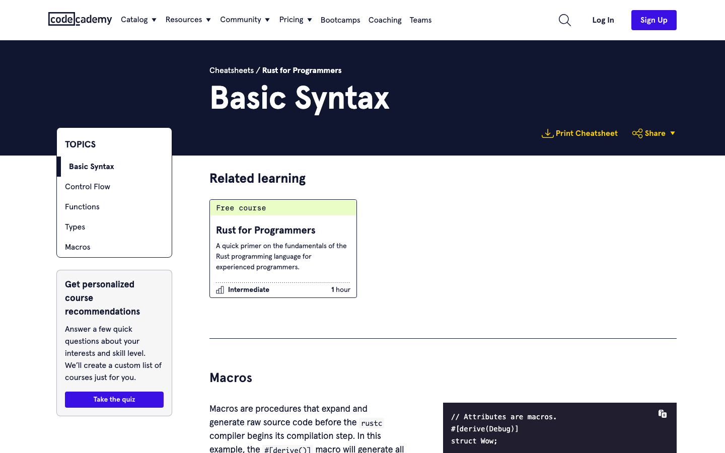
Task: Click the '1 hour' duration text
Action: click(x=341, y=289)
